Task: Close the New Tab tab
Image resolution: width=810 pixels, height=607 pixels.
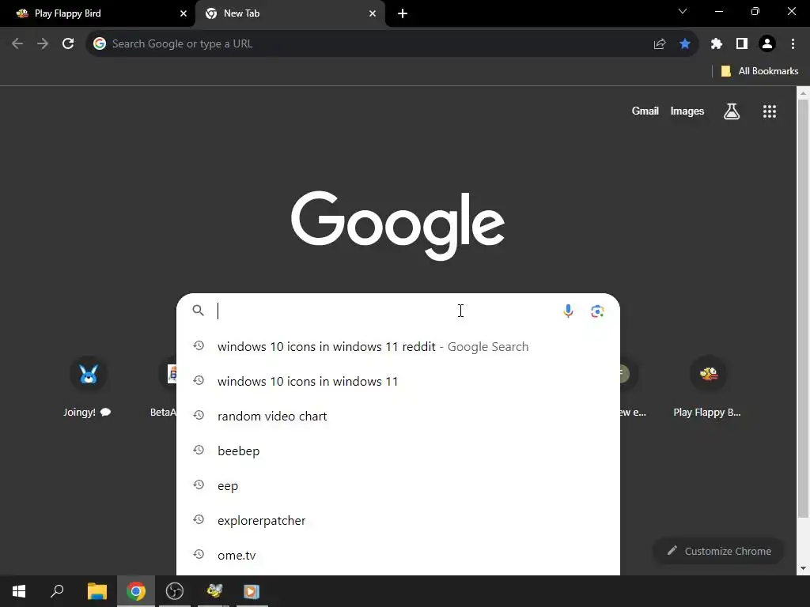Action: [373, 14]
